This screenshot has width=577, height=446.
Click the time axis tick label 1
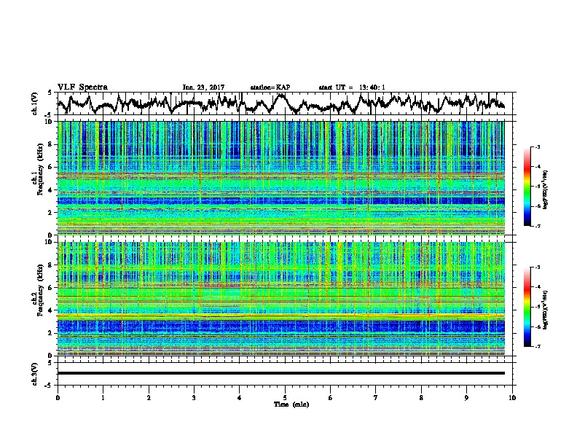[103, 398]
